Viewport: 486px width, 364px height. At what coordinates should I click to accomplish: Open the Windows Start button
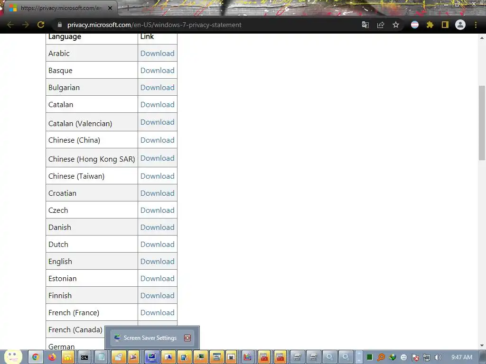coord(13,357)
